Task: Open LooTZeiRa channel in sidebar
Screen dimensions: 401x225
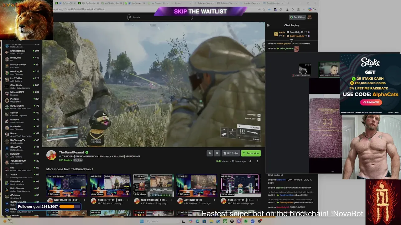Action: point(22,79)
